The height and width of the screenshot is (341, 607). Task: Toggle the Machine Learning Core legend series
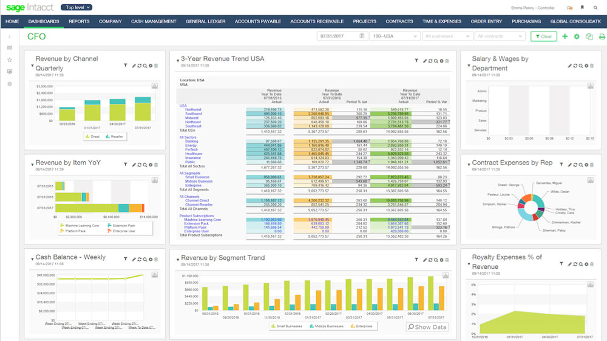pyautogui.click(x=80, y=225)
